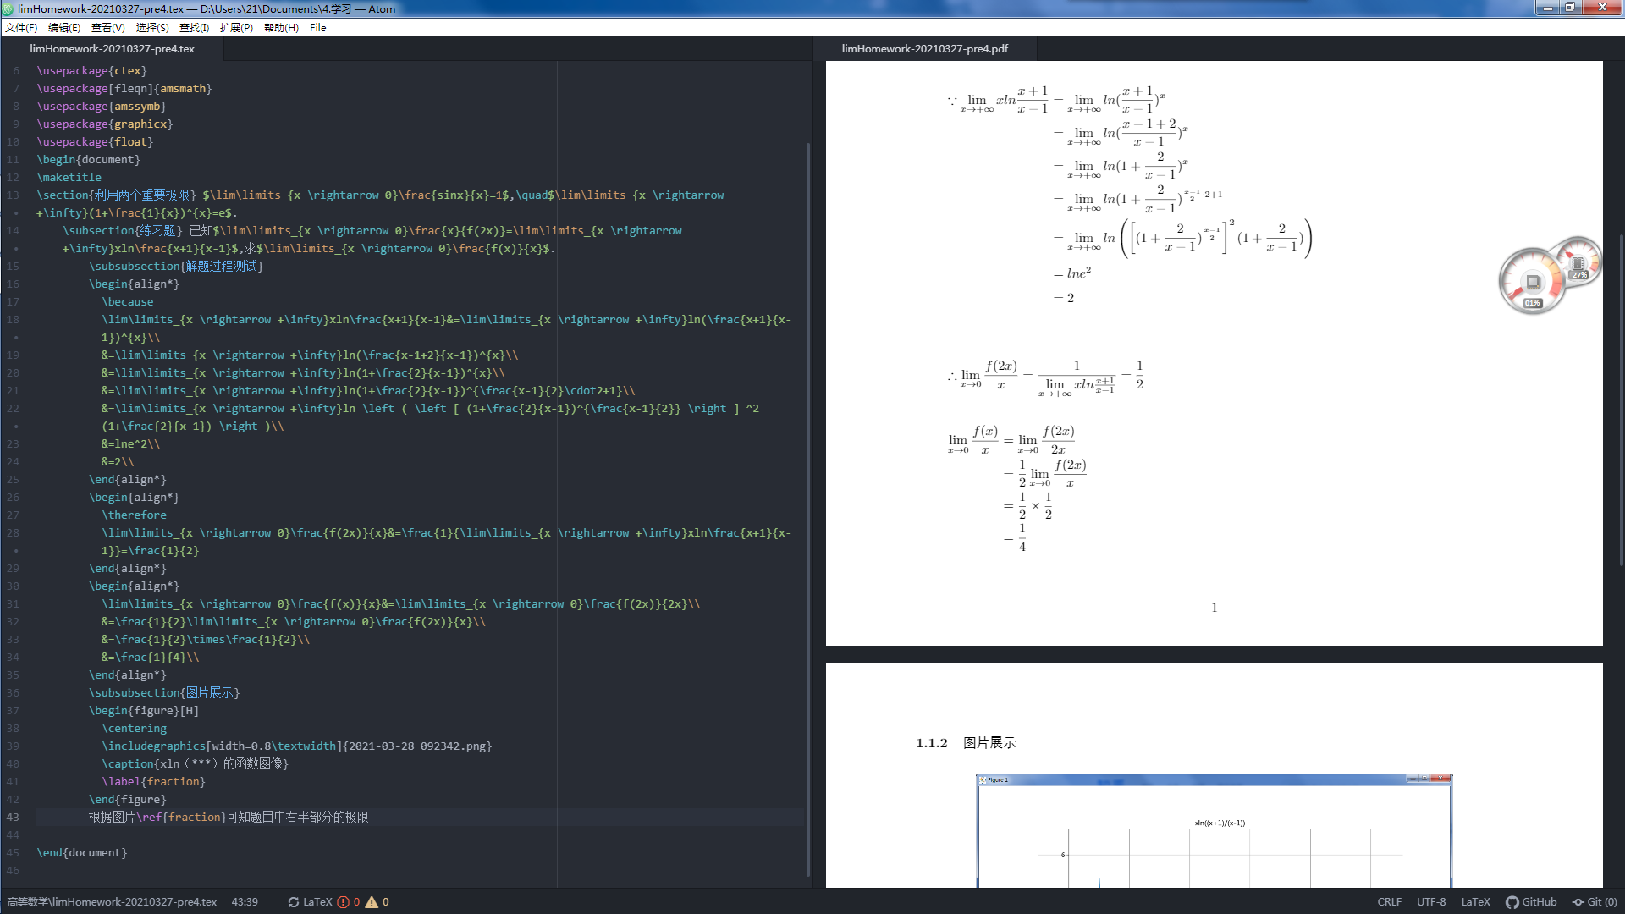Restore down the Atom window

point(1569,8)
